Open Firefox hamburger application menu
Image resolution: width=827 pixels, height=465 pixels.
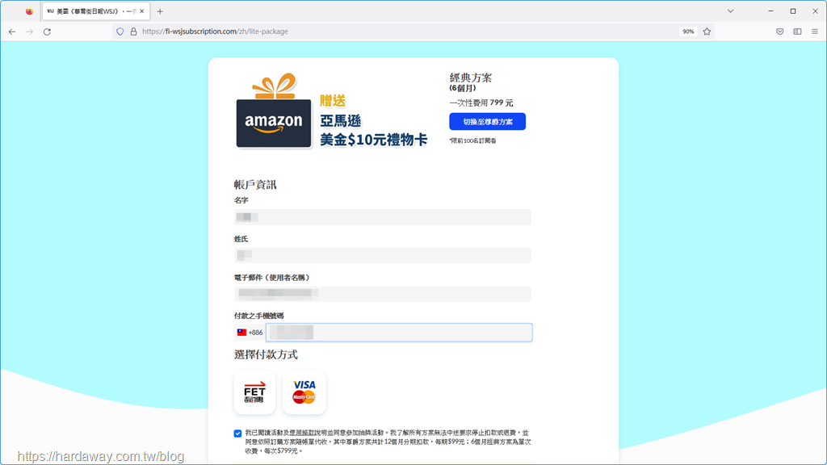(x=815, y=31)
